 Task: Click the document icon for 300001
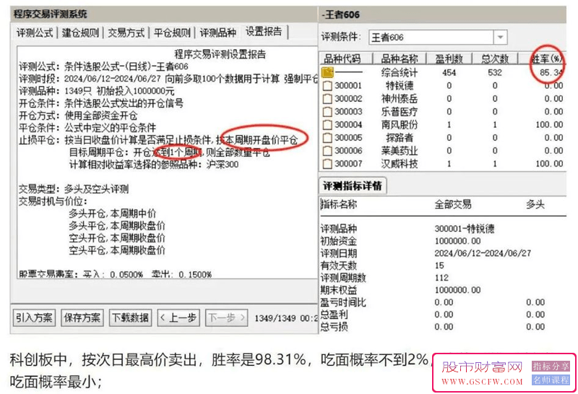(327, 86)
